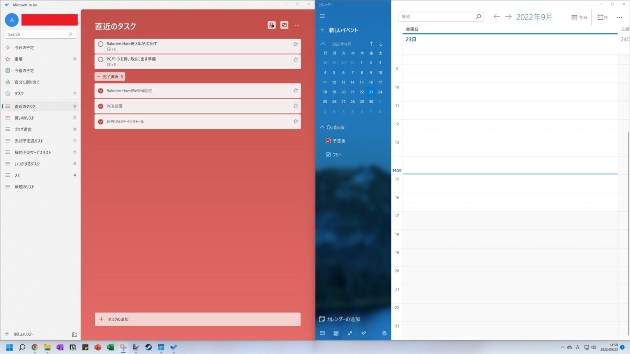Launch Notion from the taskbar
Screen dimensions: 630x354
click(x=73, y=347)
